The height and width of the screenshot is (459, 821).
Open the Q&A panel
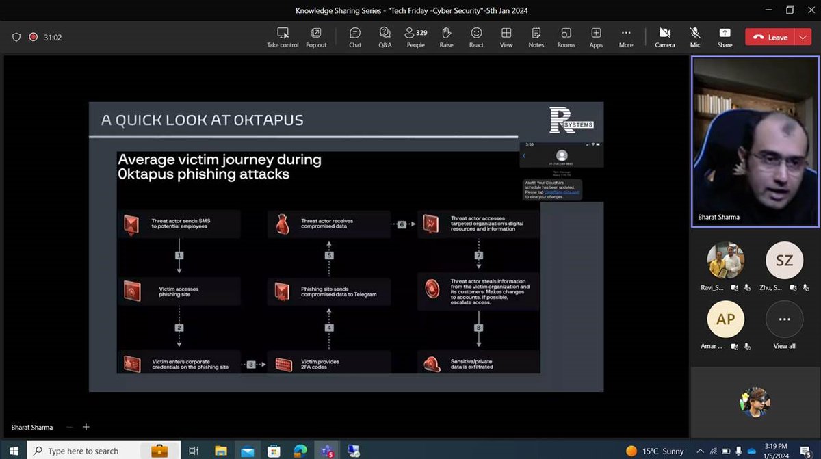(x=385, y=38)
